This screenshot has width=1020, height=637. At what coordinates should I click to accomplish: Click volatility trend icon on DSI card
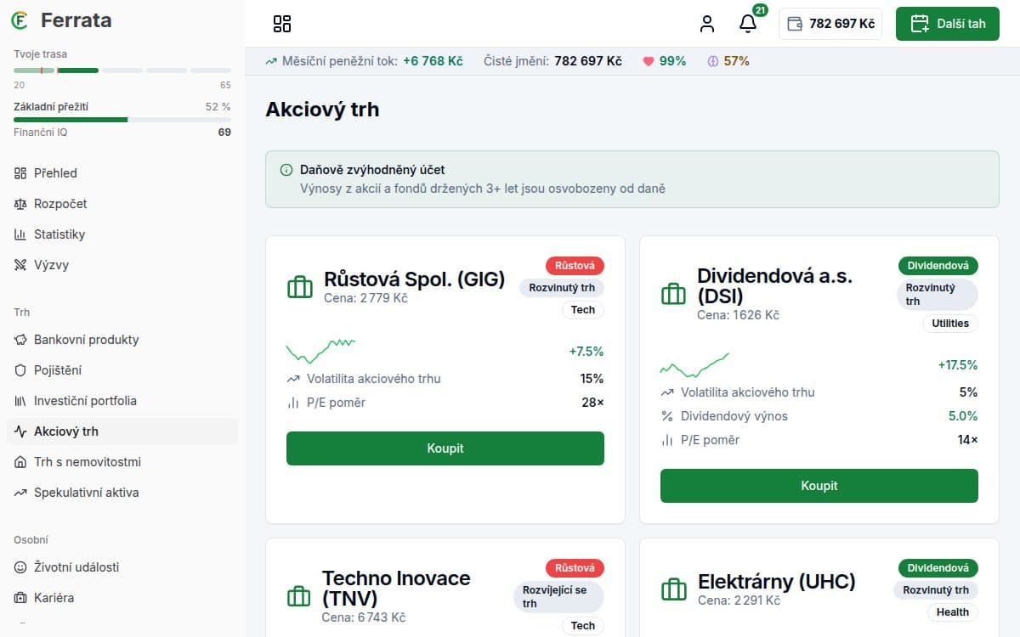pos(667,392)
